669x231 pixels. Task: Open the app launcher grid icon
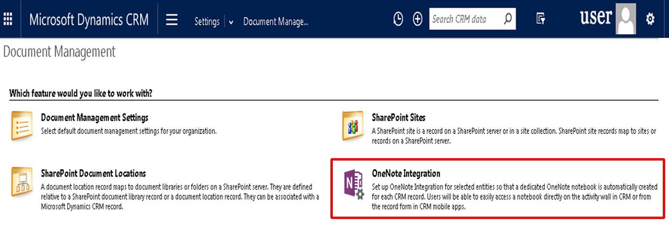click(8, 19)
